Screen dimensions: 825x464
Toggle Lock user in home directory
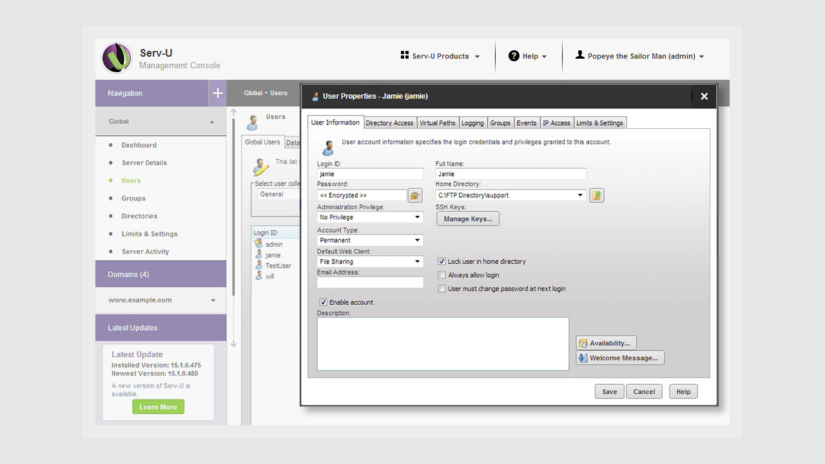click(442, 262)
